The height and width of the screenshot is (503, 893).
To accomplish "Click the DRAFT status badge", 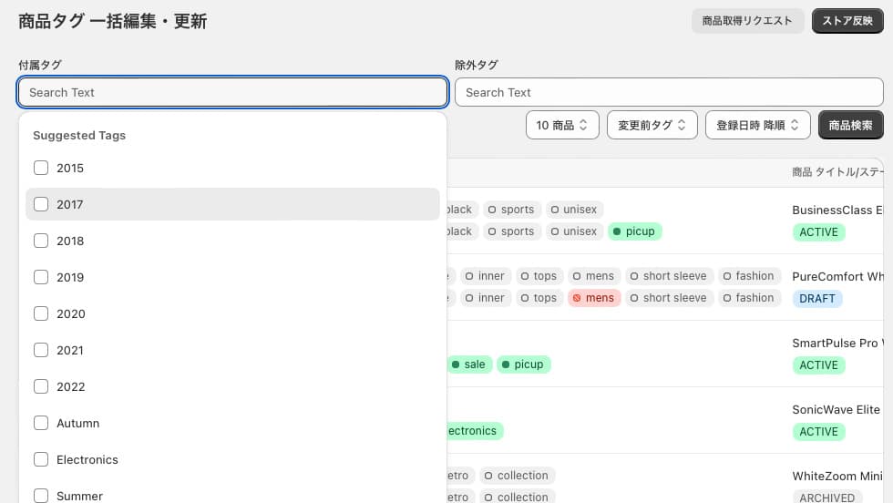I will 816,299.
